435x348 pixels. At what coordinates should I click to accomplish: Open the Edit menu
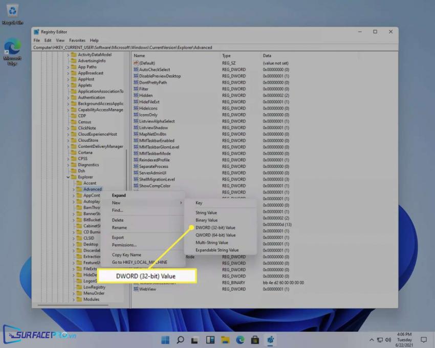click(48, 40)
